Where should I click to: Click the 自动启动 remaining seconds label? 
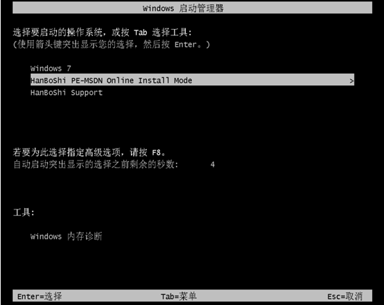(96, 165)
